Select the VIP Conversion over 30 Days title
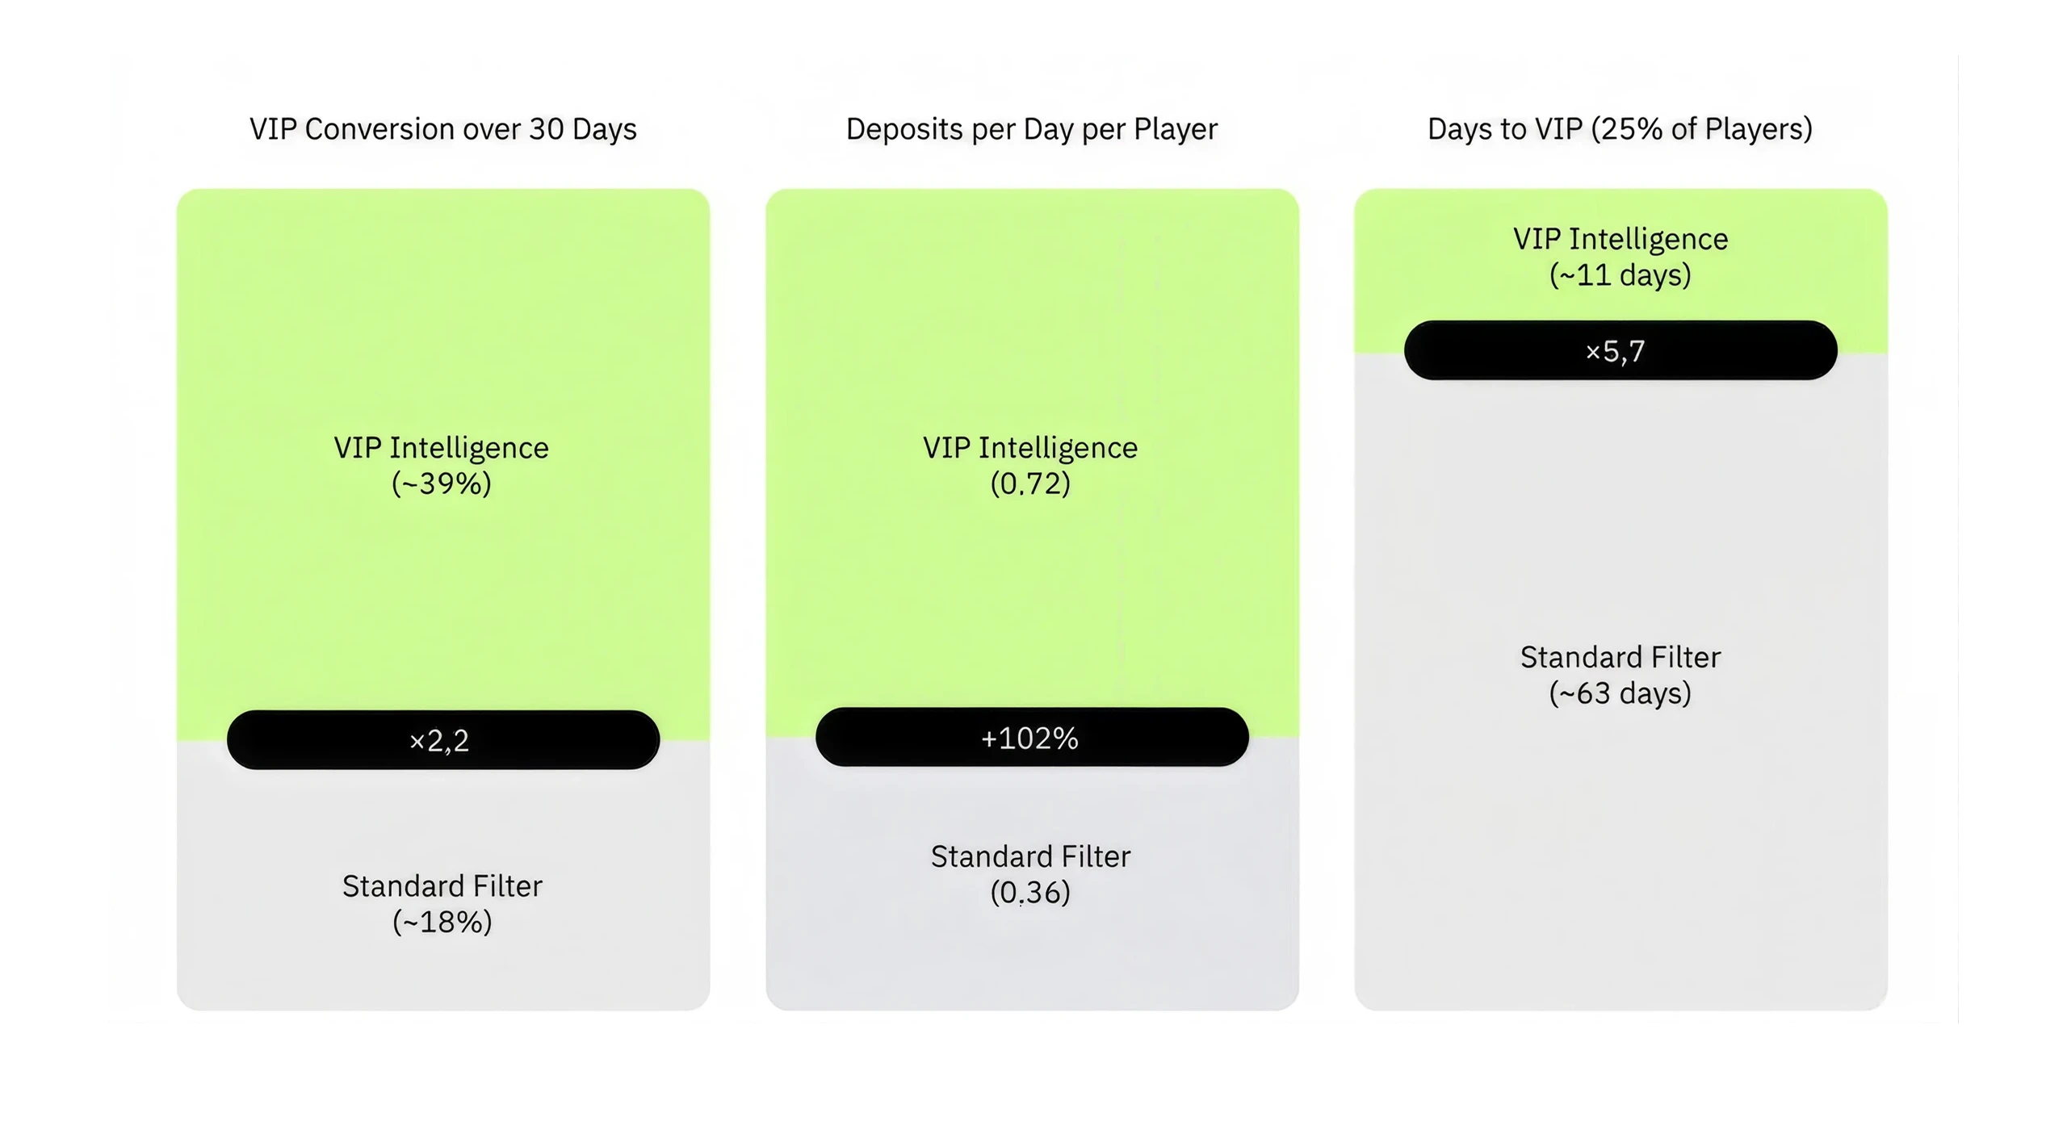2067x1130 pixels. (443, 129)
